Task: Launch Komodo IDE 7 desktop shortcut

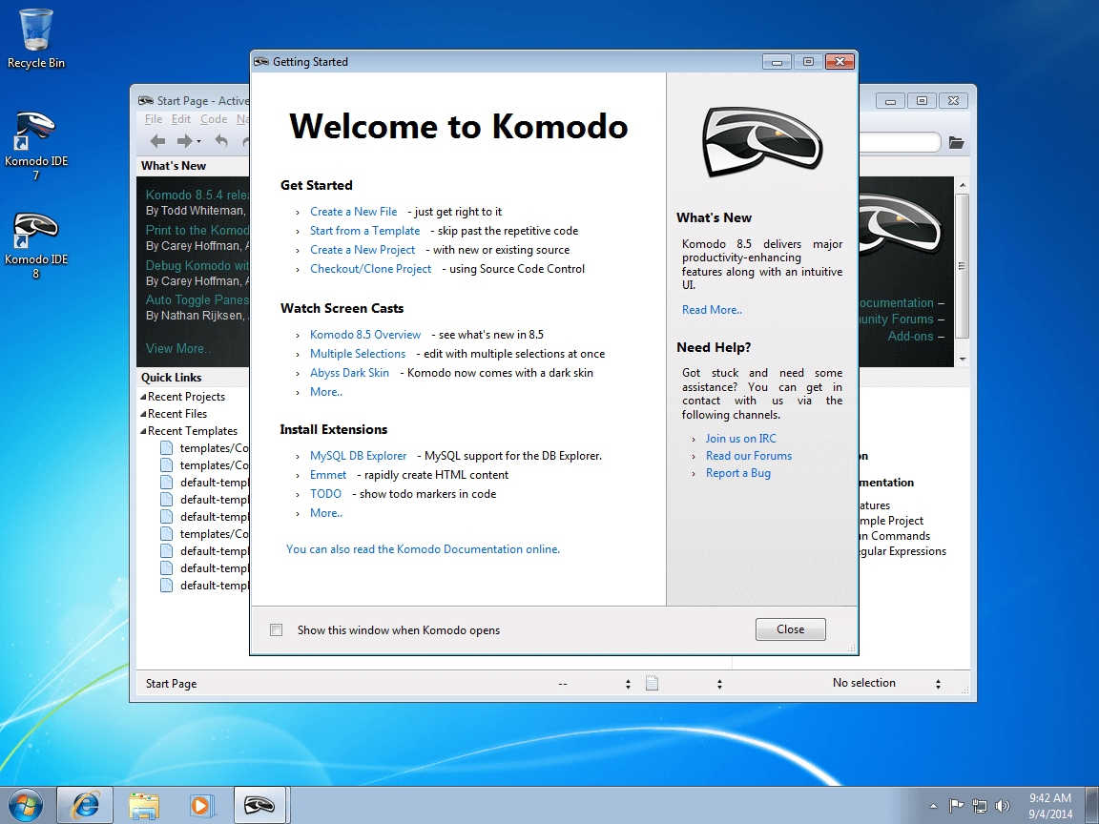Action: (35, 145)
